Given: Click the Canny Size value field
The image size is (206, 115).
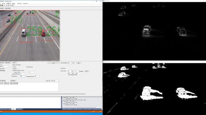Looking at the screenshot, I should click(x=77, y=71).
